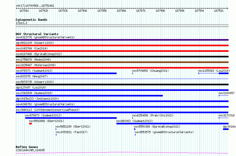Click nsv4246760 gnomADStructuralVariants variant label
The width and height of the screenshot is (236, 156).
pyautogui.click(x=45, y=104)
